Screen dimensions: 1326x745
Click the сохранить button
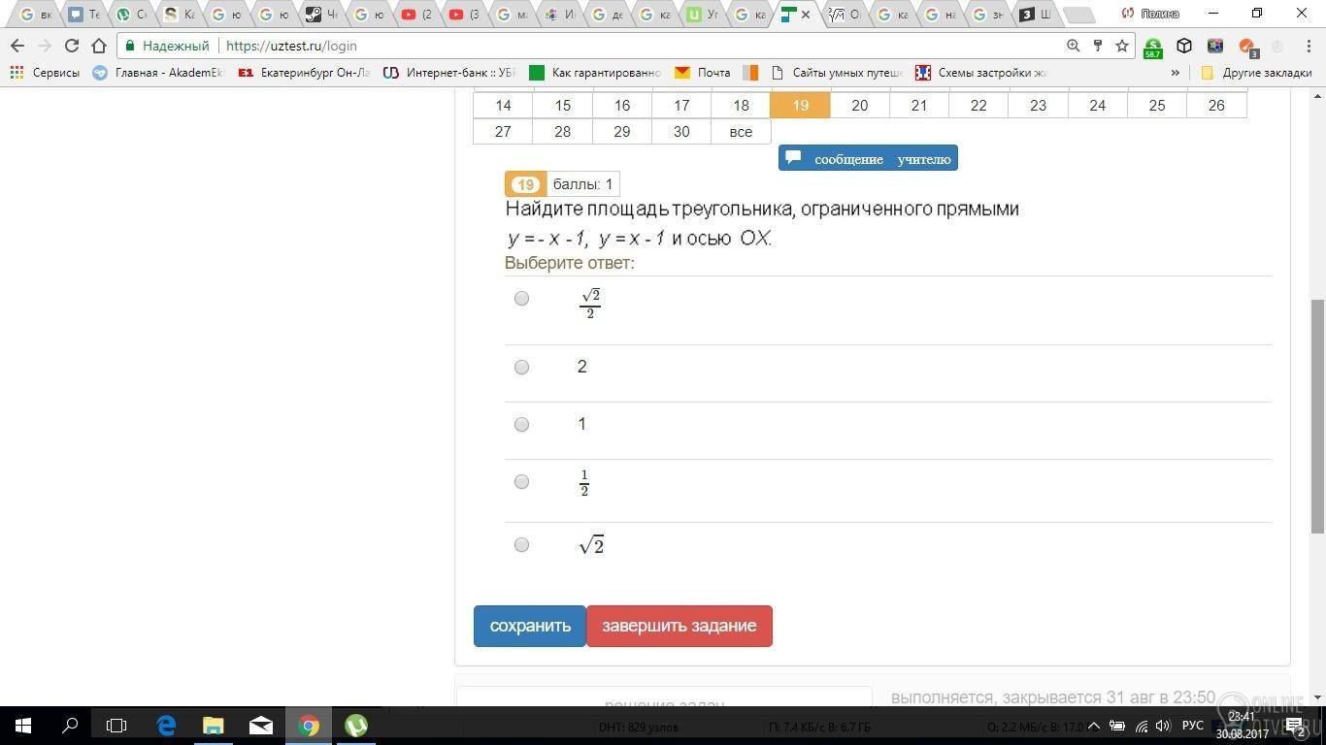[530, 626]
